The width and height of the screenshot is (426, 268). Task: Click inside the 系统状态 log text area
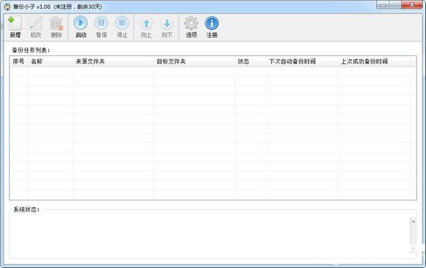[209, 235]
